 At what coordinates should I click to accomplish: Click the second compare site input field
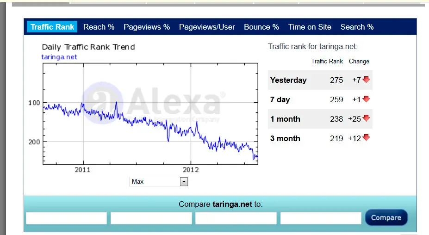point(151,218)
